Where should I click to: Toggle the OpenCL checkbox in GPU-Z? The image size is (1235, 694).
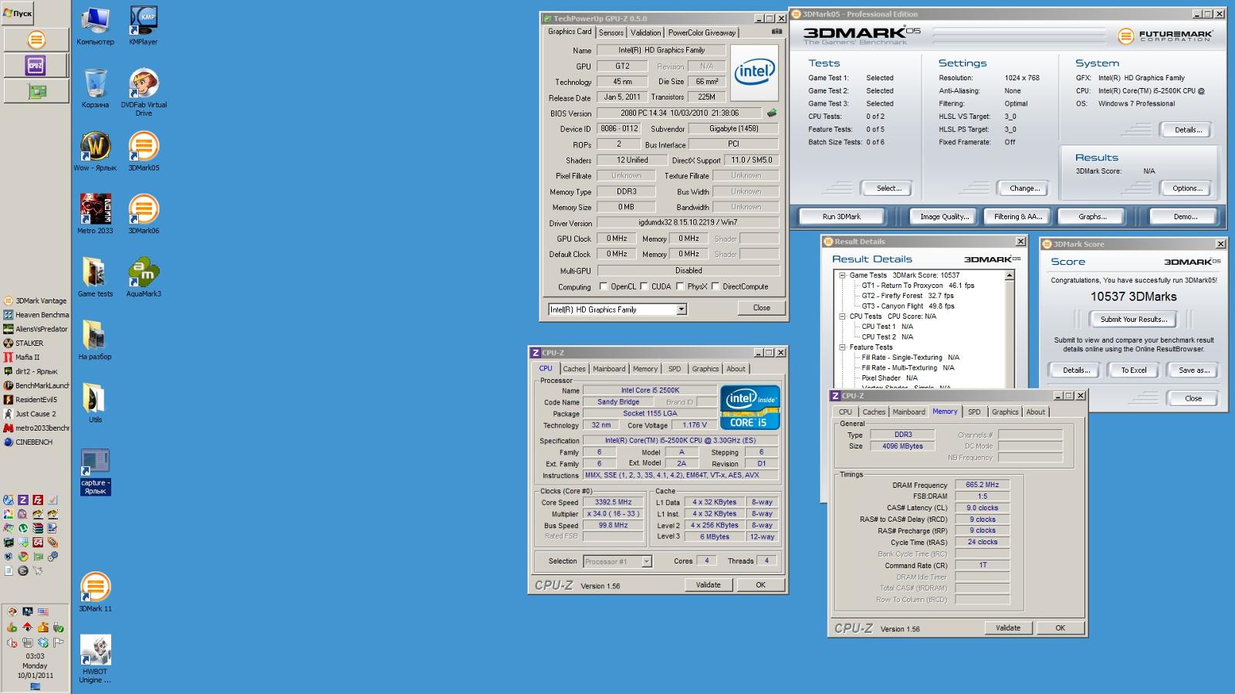(x=604, y=286)
